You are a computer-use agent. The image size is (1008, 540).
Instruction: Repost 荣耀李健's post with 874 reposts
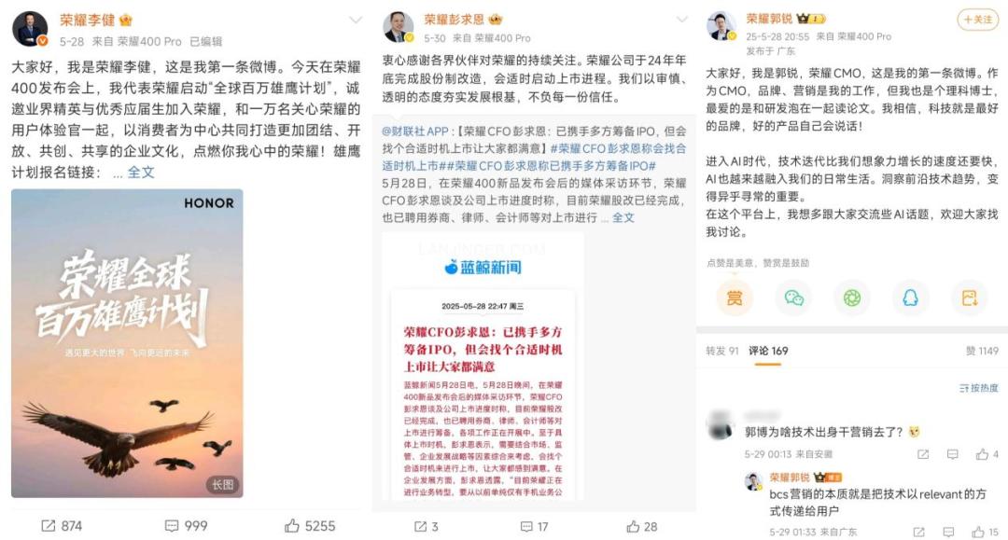pos(62,526)
